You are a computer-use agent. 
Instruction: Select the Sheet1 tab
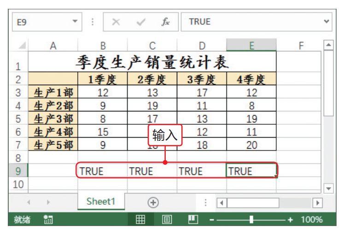[101, 201]
